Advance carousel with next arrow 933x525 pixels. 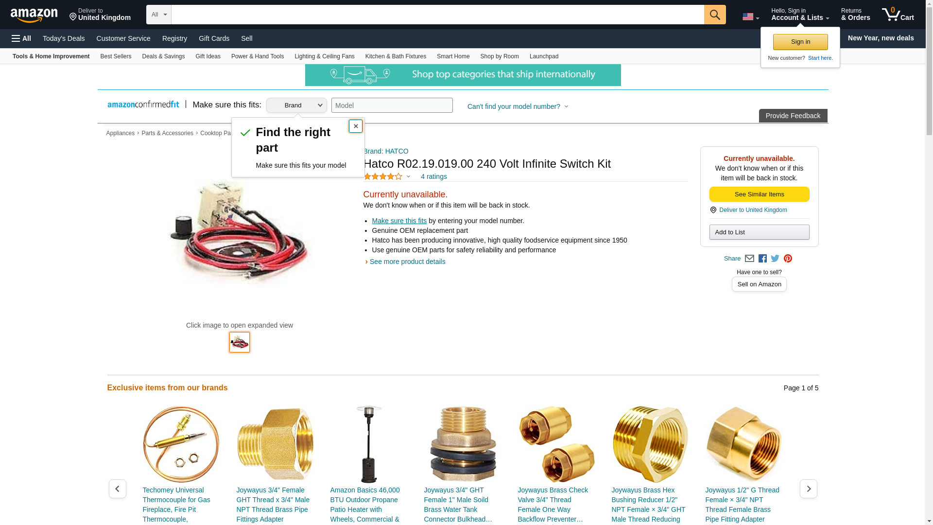[x=809, y=489]
